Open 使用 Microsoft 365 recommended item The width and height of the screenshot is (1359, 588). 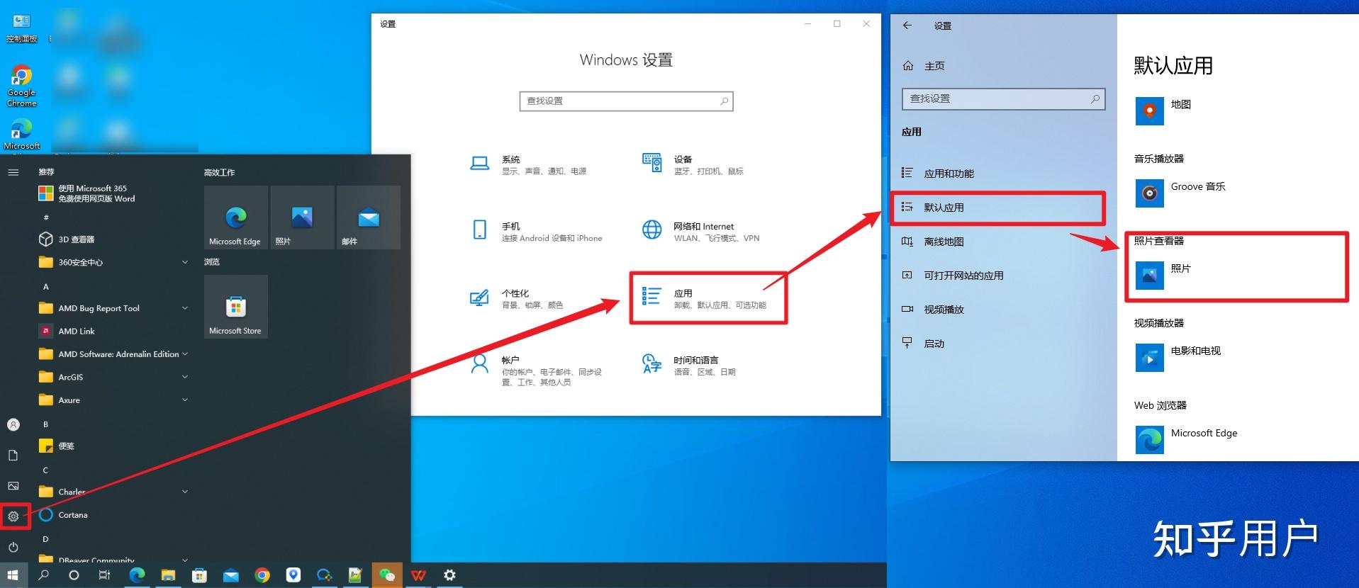pos(113,193)
